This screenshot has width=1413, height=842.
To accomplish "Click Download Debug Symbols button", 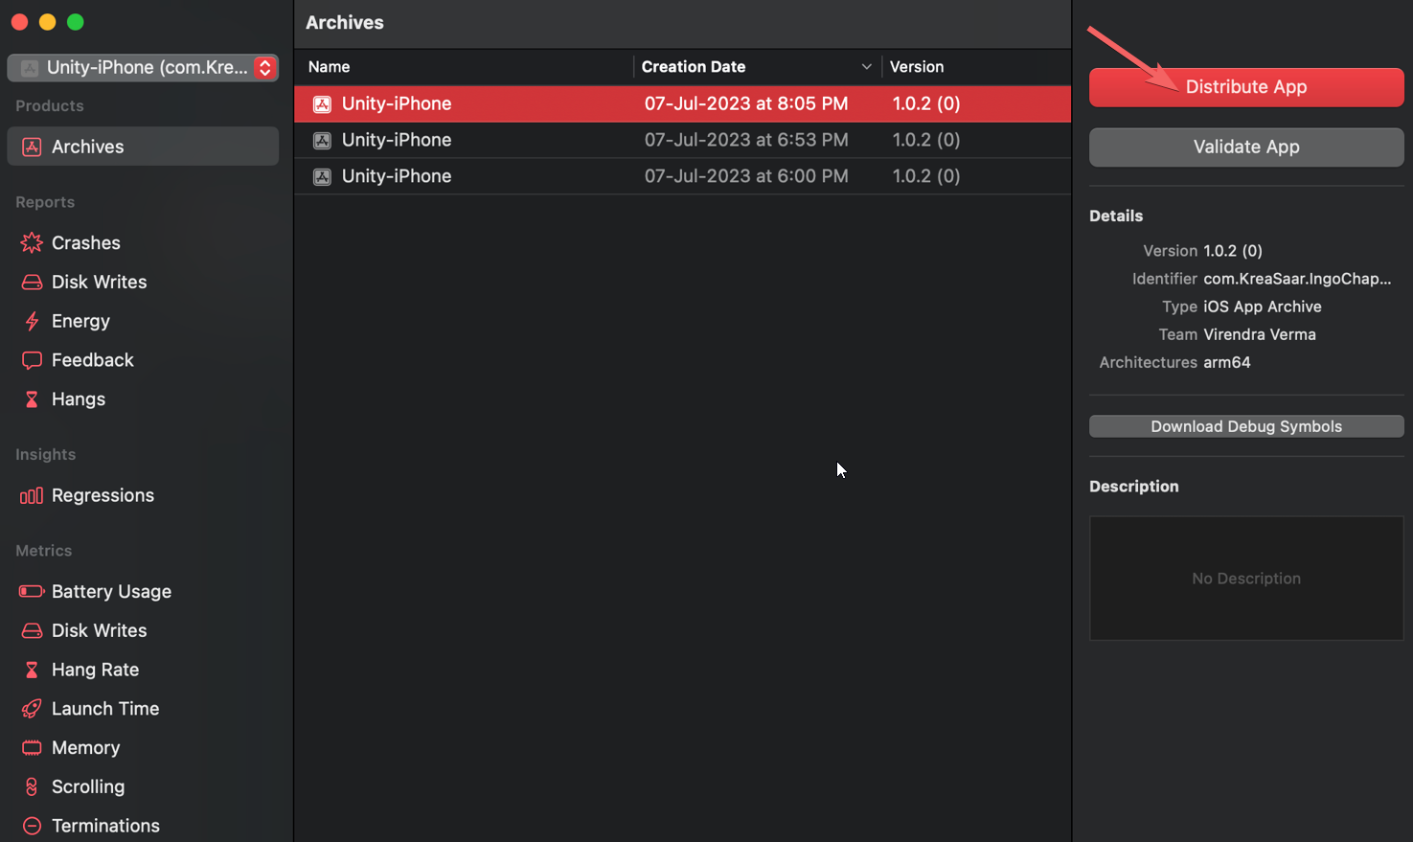I will (1245, 426).
